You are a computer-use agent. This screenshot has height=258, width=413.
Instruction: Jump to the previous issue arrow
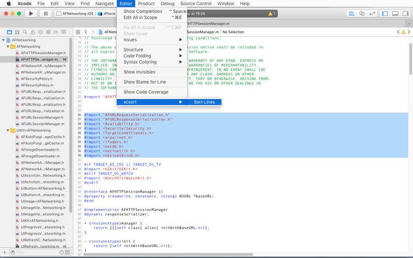[x=398, y=32]
